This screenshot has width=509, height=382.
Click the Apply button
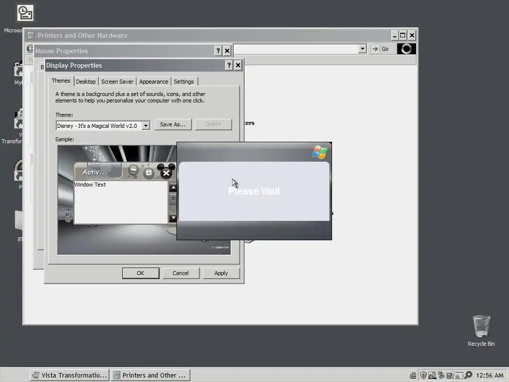[x=221, y=273]
